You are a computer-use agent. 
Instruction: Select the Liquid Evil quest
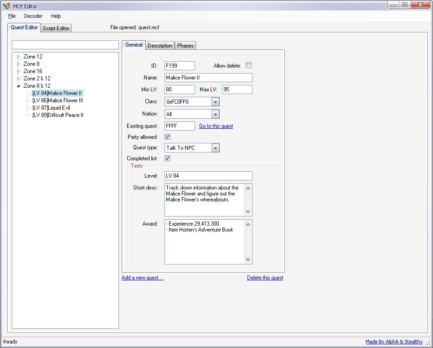click(51, 108)
